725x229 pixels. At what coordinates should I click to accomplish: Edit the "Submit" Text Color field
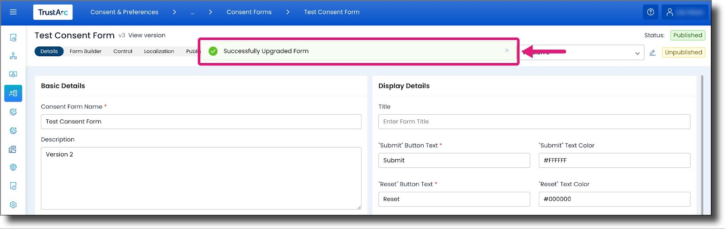614,161
